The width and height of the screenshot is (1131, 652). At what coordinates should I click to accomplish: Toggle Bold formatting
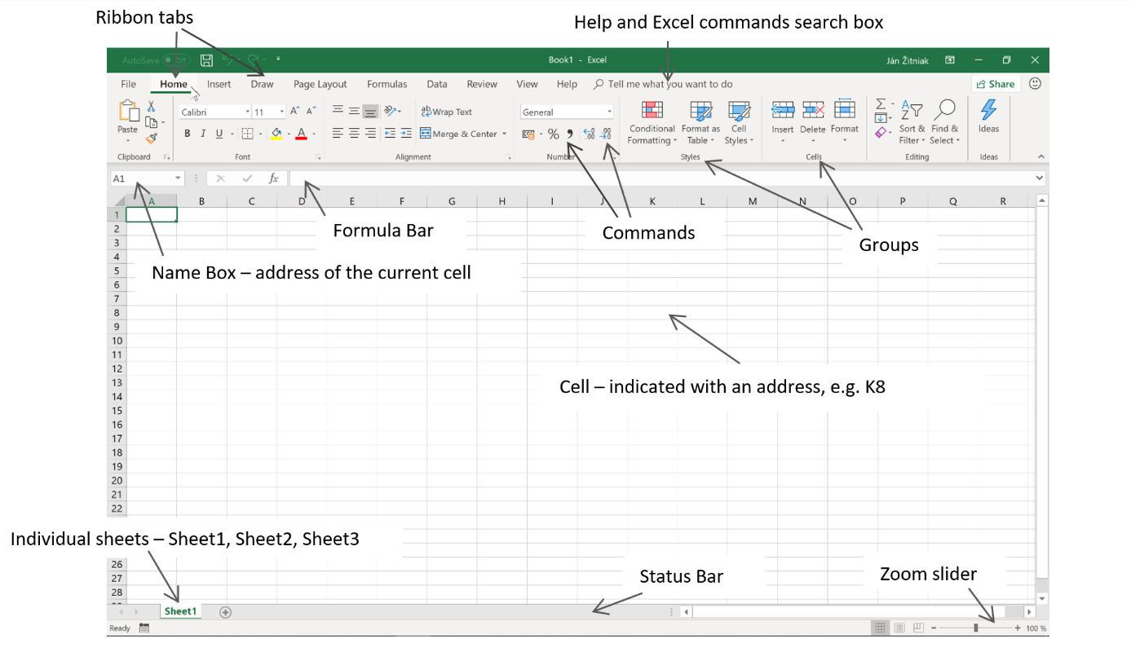tap(187, 134)
